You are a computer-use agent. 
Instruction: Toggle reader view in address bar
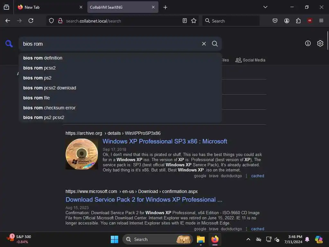tap(185, 21)
